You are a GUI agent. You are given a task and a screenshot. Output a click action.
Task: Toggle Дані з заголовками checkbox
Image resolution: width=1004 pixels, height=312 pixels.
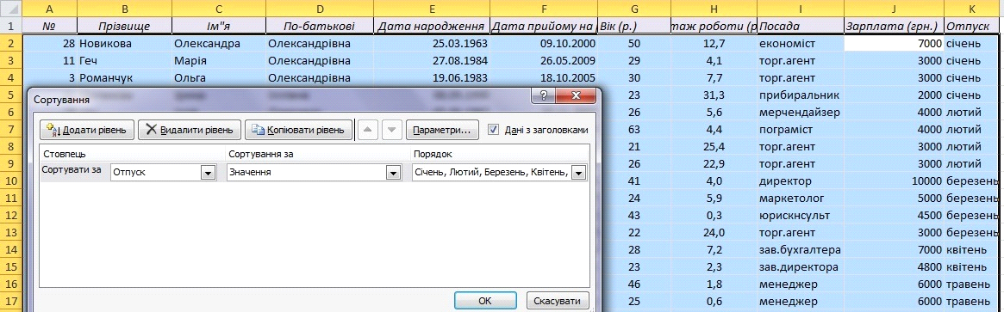tap(493, 129)
